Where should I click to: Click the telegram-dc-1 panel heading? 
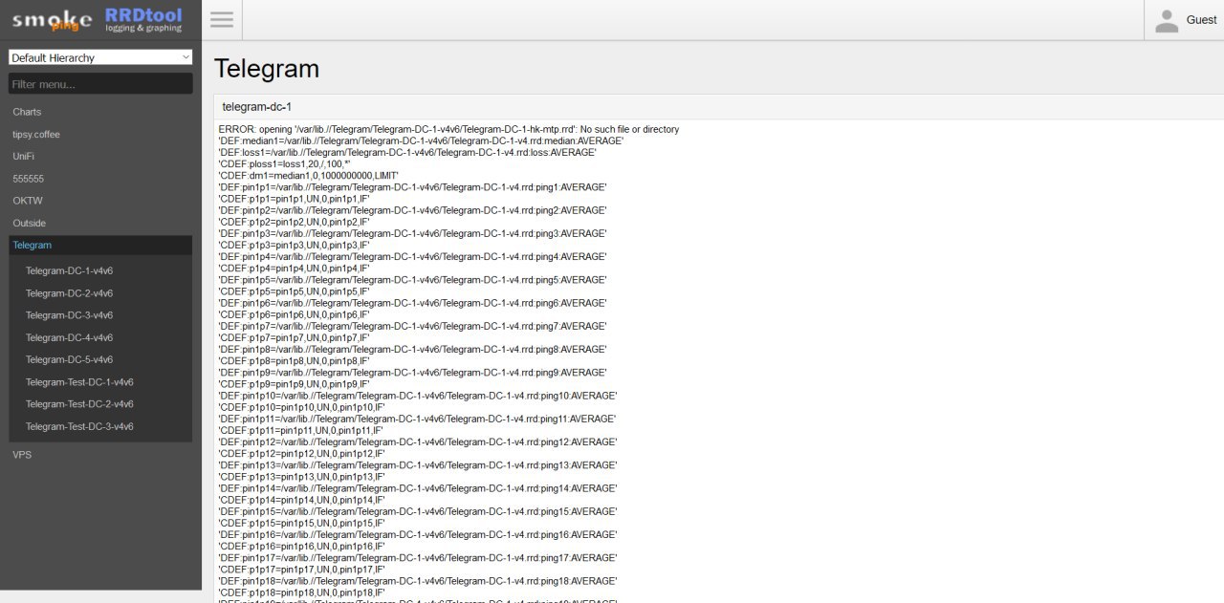pyautogui.click(x=256, y=107)
